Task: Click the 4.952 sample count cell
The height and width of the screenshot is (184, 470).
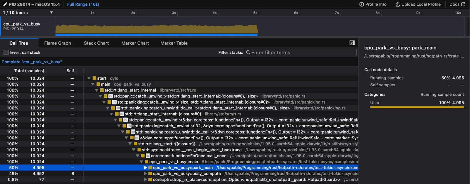Action: click(38, 174)
